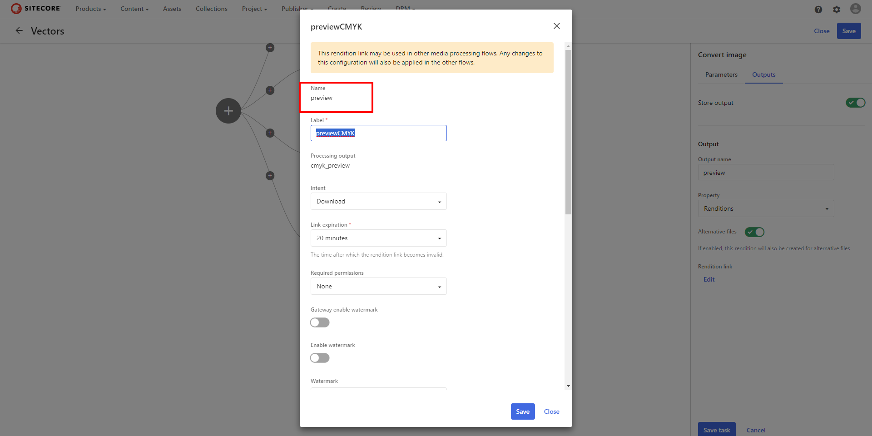Open the help question mark icon
The image size is (872, 436).
(818, 9)
